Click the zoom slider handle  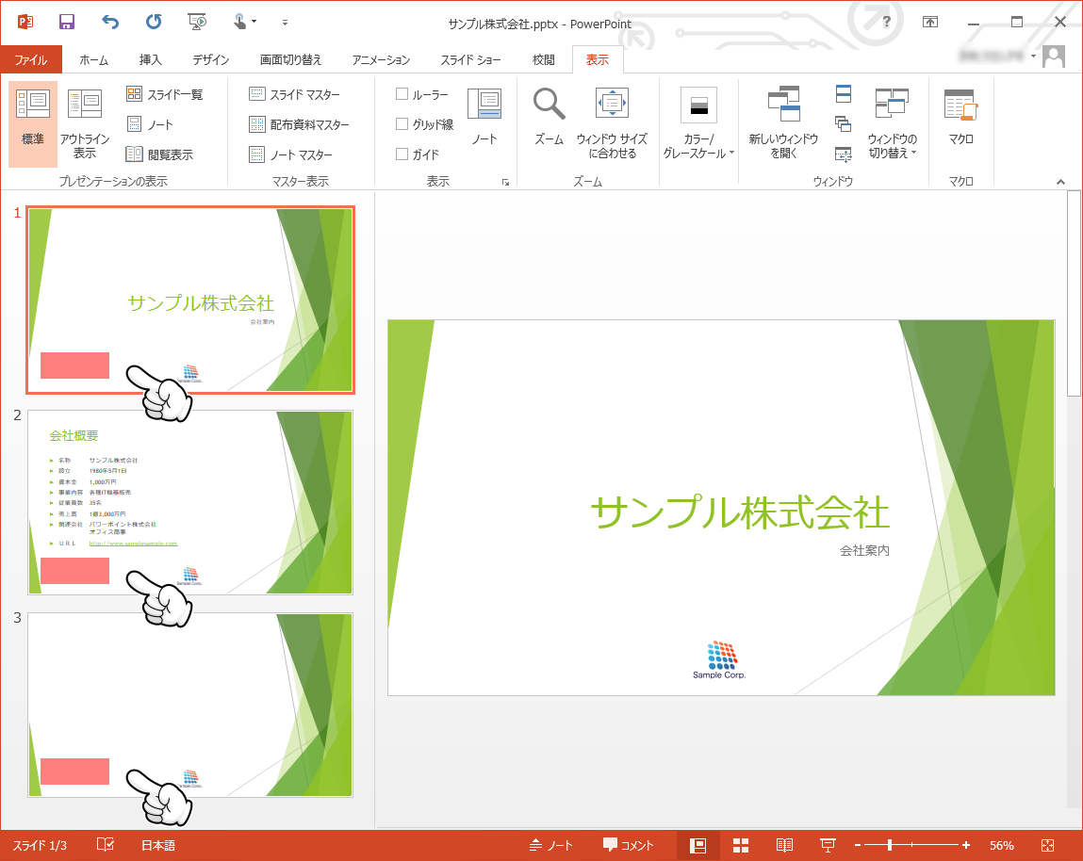[890, 845]
